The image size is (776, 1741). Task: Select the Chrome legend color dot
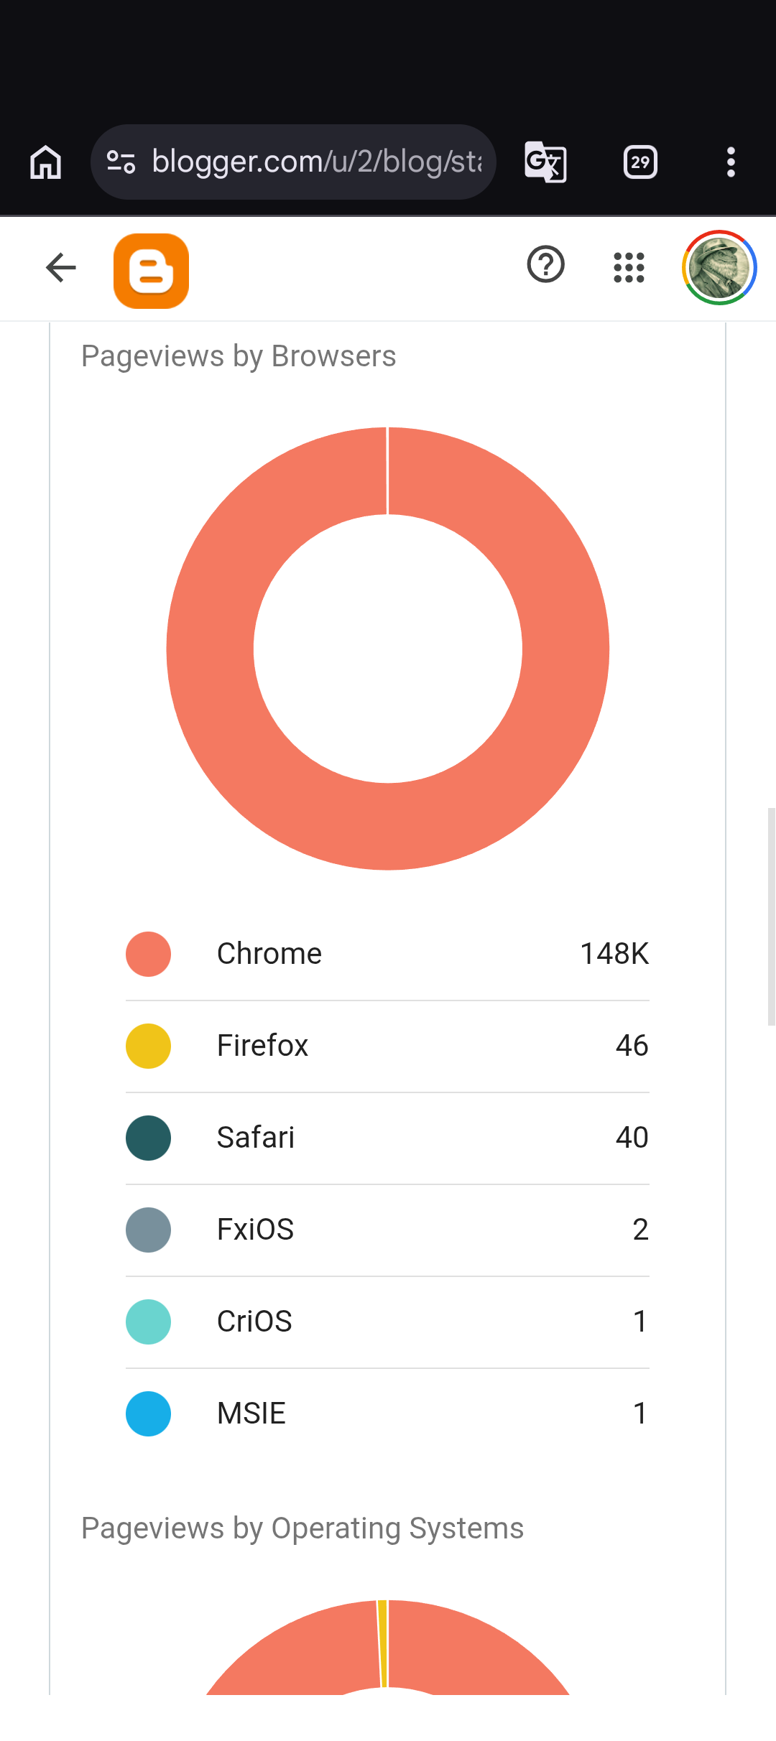click(148, 954)
